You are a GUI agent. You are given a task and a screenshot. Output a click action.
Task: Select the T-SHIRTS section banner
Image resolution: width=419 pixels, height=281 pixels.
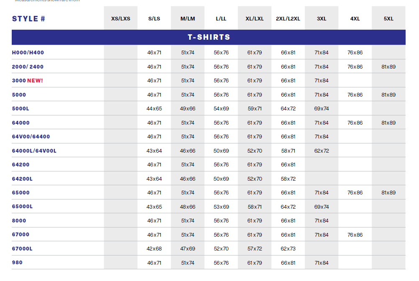pyautogui.click(x=208, y=37)
